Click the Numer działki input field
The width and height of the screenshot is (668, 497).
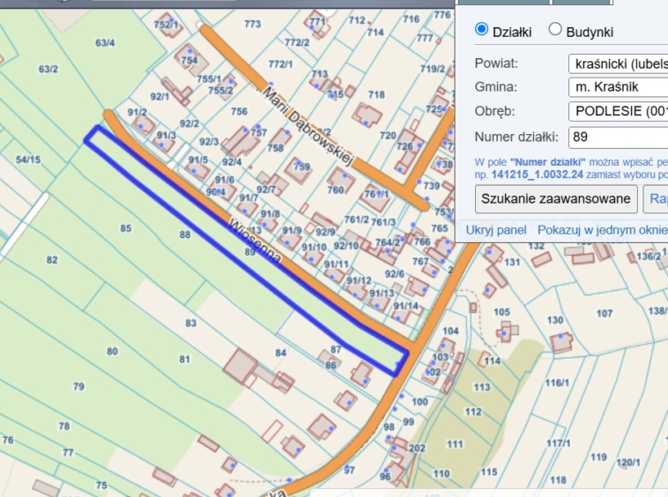(x=618, y=137)
